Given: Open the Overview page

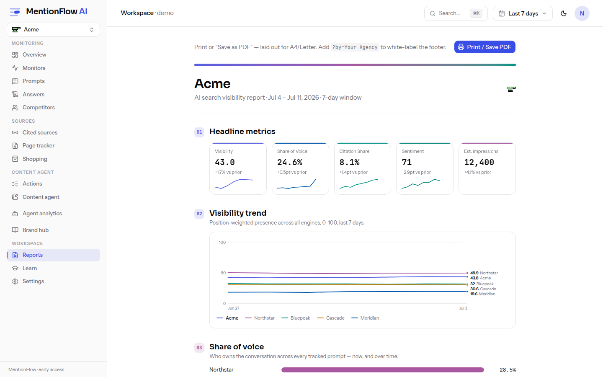Looking at the screenshot, I should 53,55.
